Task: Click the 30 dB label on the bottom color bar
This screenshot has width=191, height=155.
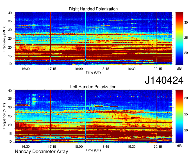Action: (186, 98)
